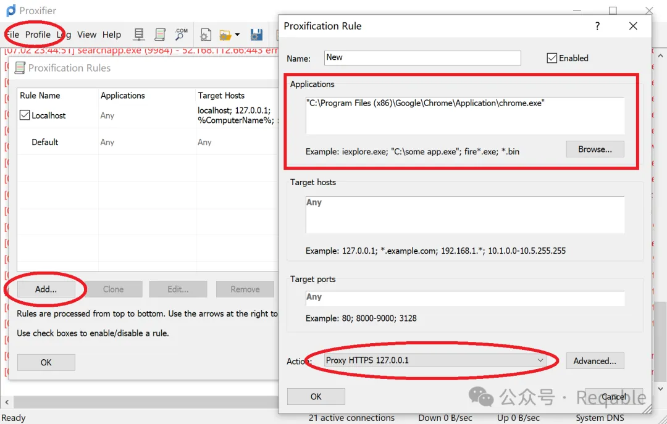The height and width of the screenshot is (424, 667).
Task: Open the Help menu
Action: click(x=111, y=35)
